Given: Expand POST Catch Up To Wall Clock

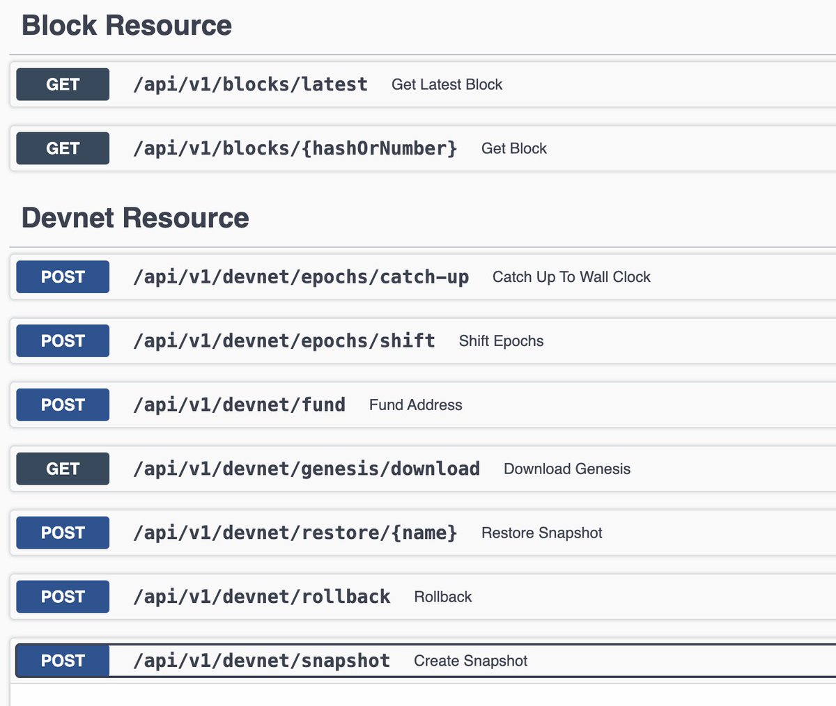Looking at the screenshot, I should 423,276.
